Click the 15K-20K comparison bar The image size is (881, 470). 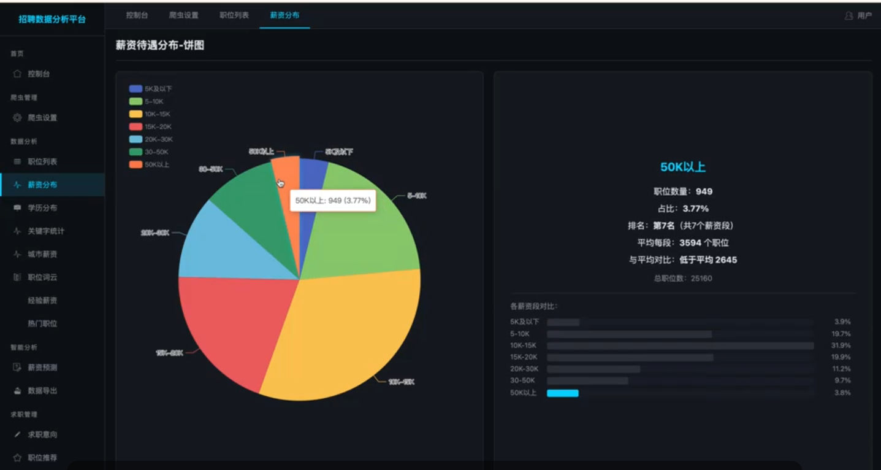630,357
